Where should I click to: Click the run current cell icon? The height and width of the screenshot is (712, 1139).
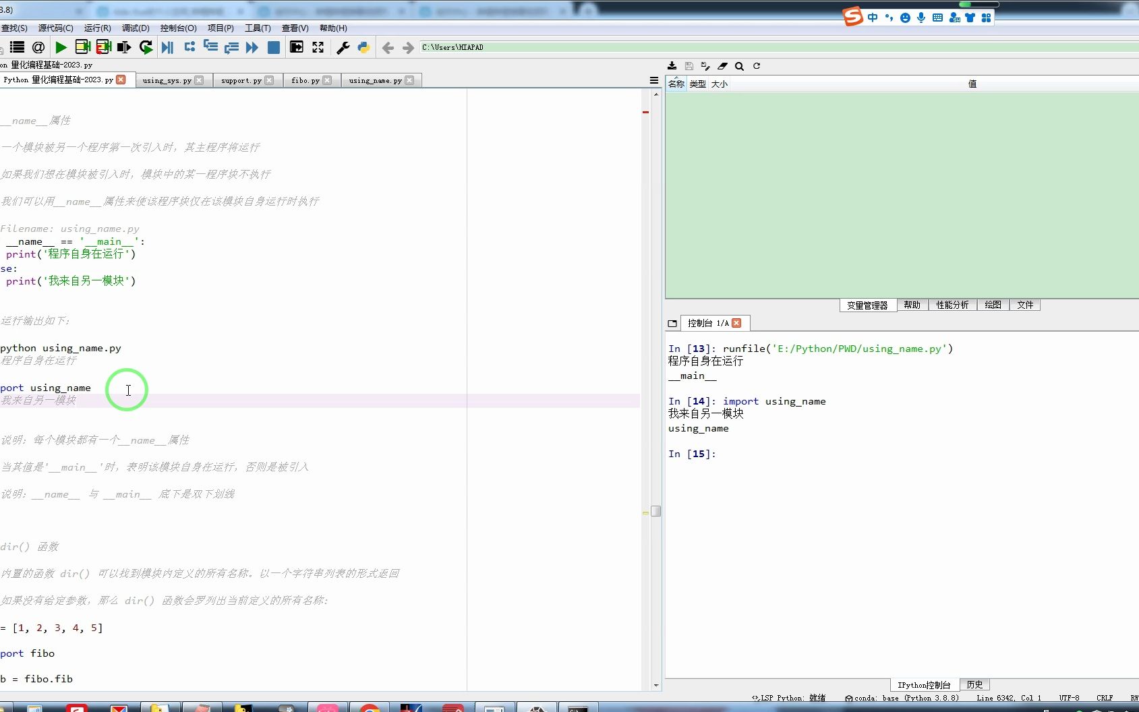[x=82, y=47]
